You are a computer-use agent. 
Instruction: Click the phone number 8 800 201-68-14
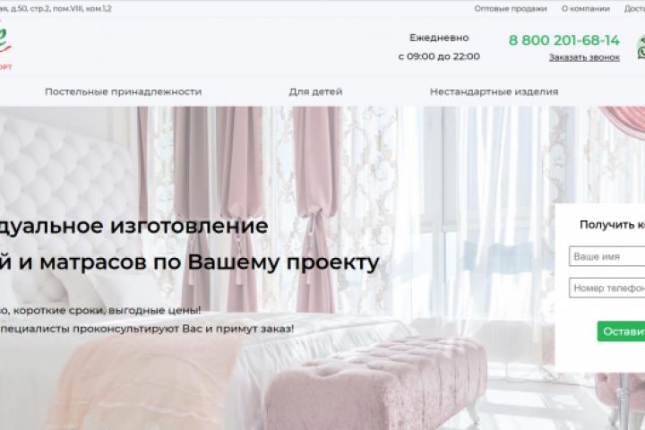(x=564, y=40)
